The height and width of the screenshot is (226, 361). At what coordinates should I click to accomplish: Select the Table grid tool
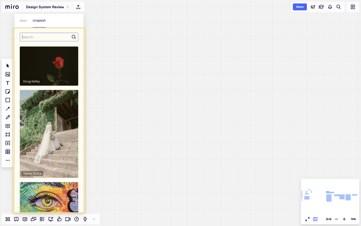click(8, 152)
